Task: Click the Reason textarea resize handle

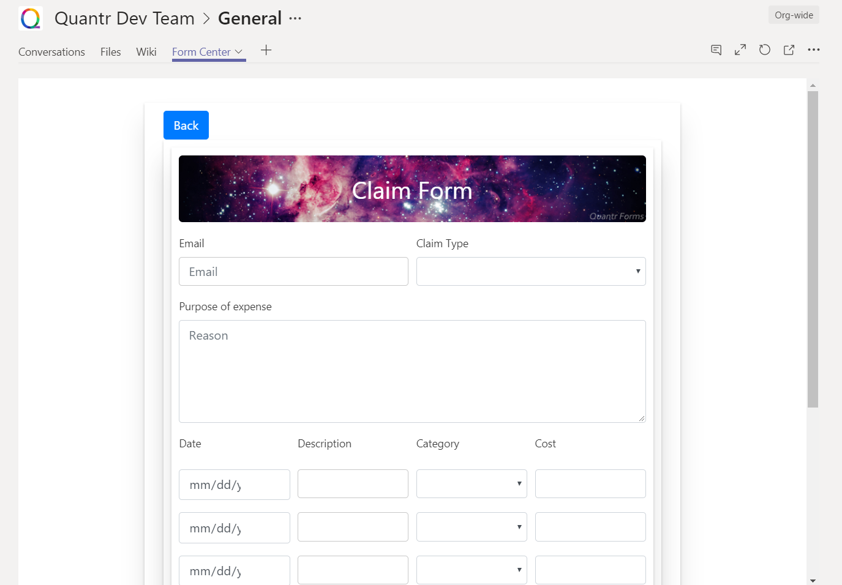Action: click(641, 418)
